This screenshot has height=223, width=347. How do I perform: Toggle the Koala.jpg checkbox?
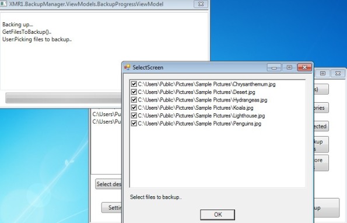tap(134, 107)
